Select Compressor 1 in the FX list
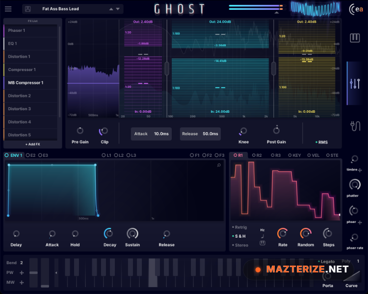This screenshot has width=368, height=294. click(x=30, y=70)
